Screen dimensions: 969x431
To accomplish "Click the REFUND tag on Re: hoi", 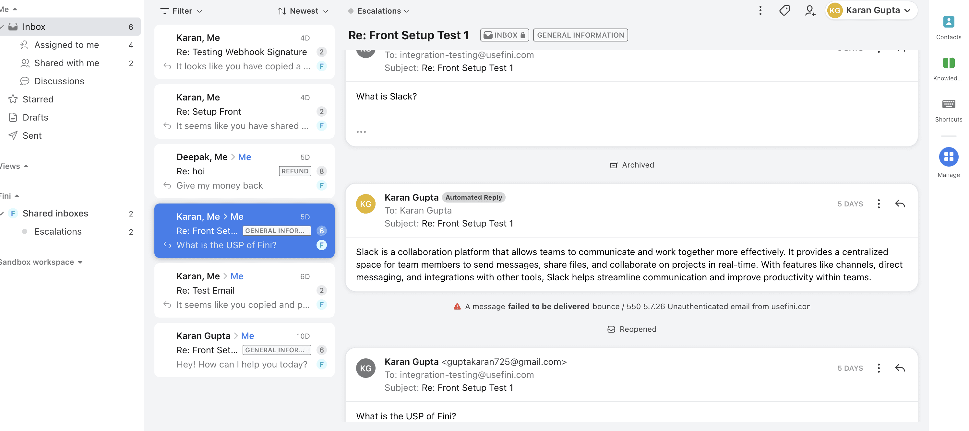I will tap(295, 171).
